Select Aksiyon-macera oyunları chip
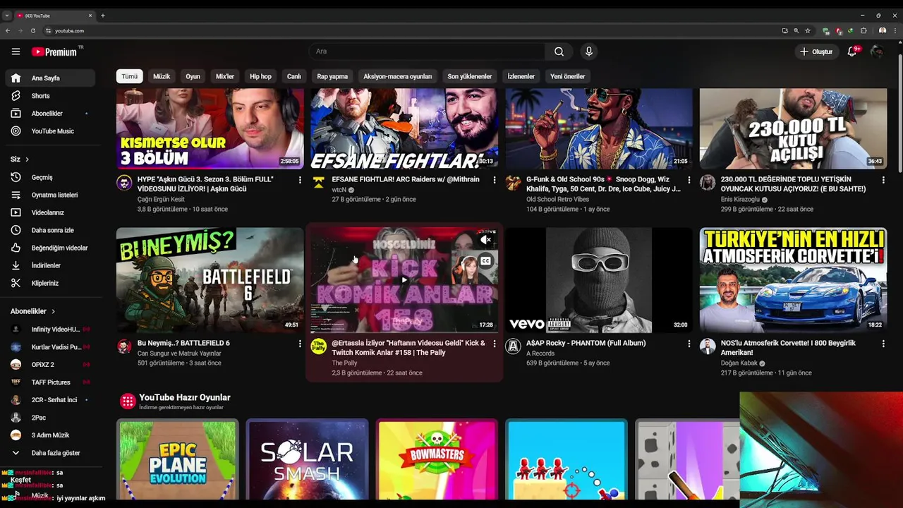 398,76
